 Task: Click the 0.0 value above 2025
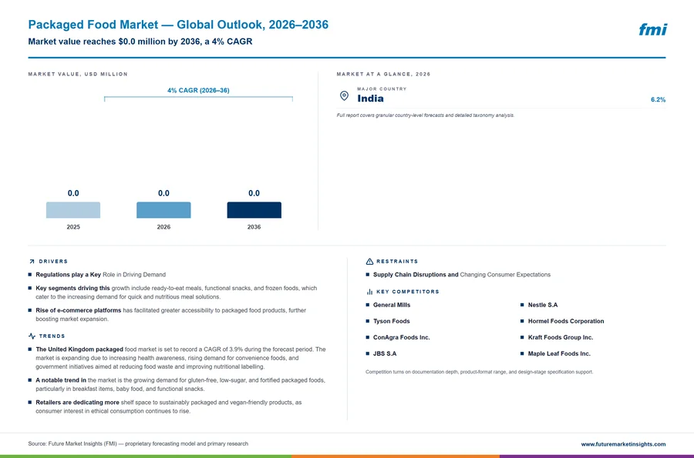coord(73,193)
